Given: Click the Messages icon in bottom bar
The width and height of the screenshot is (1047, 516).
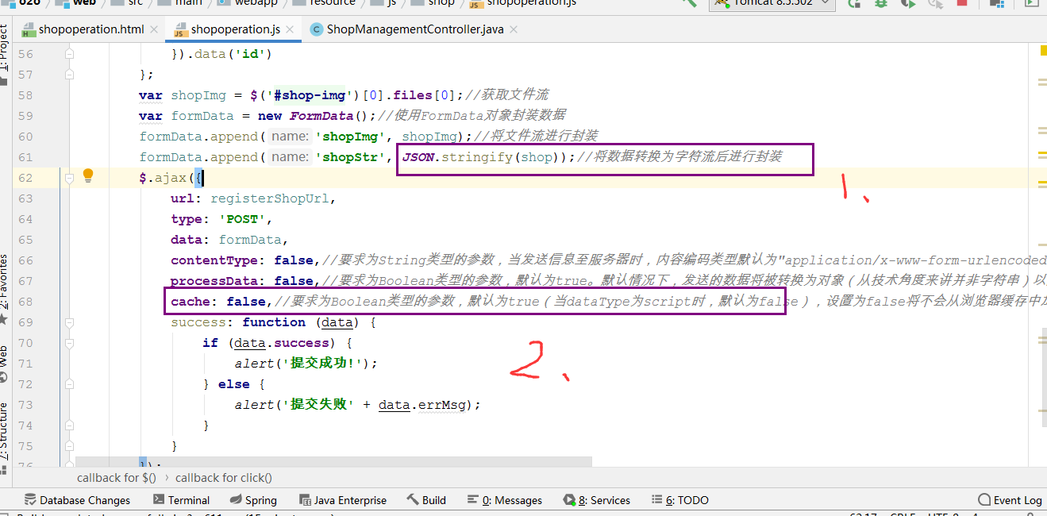Looking at the screenshot, I should 473,500.
